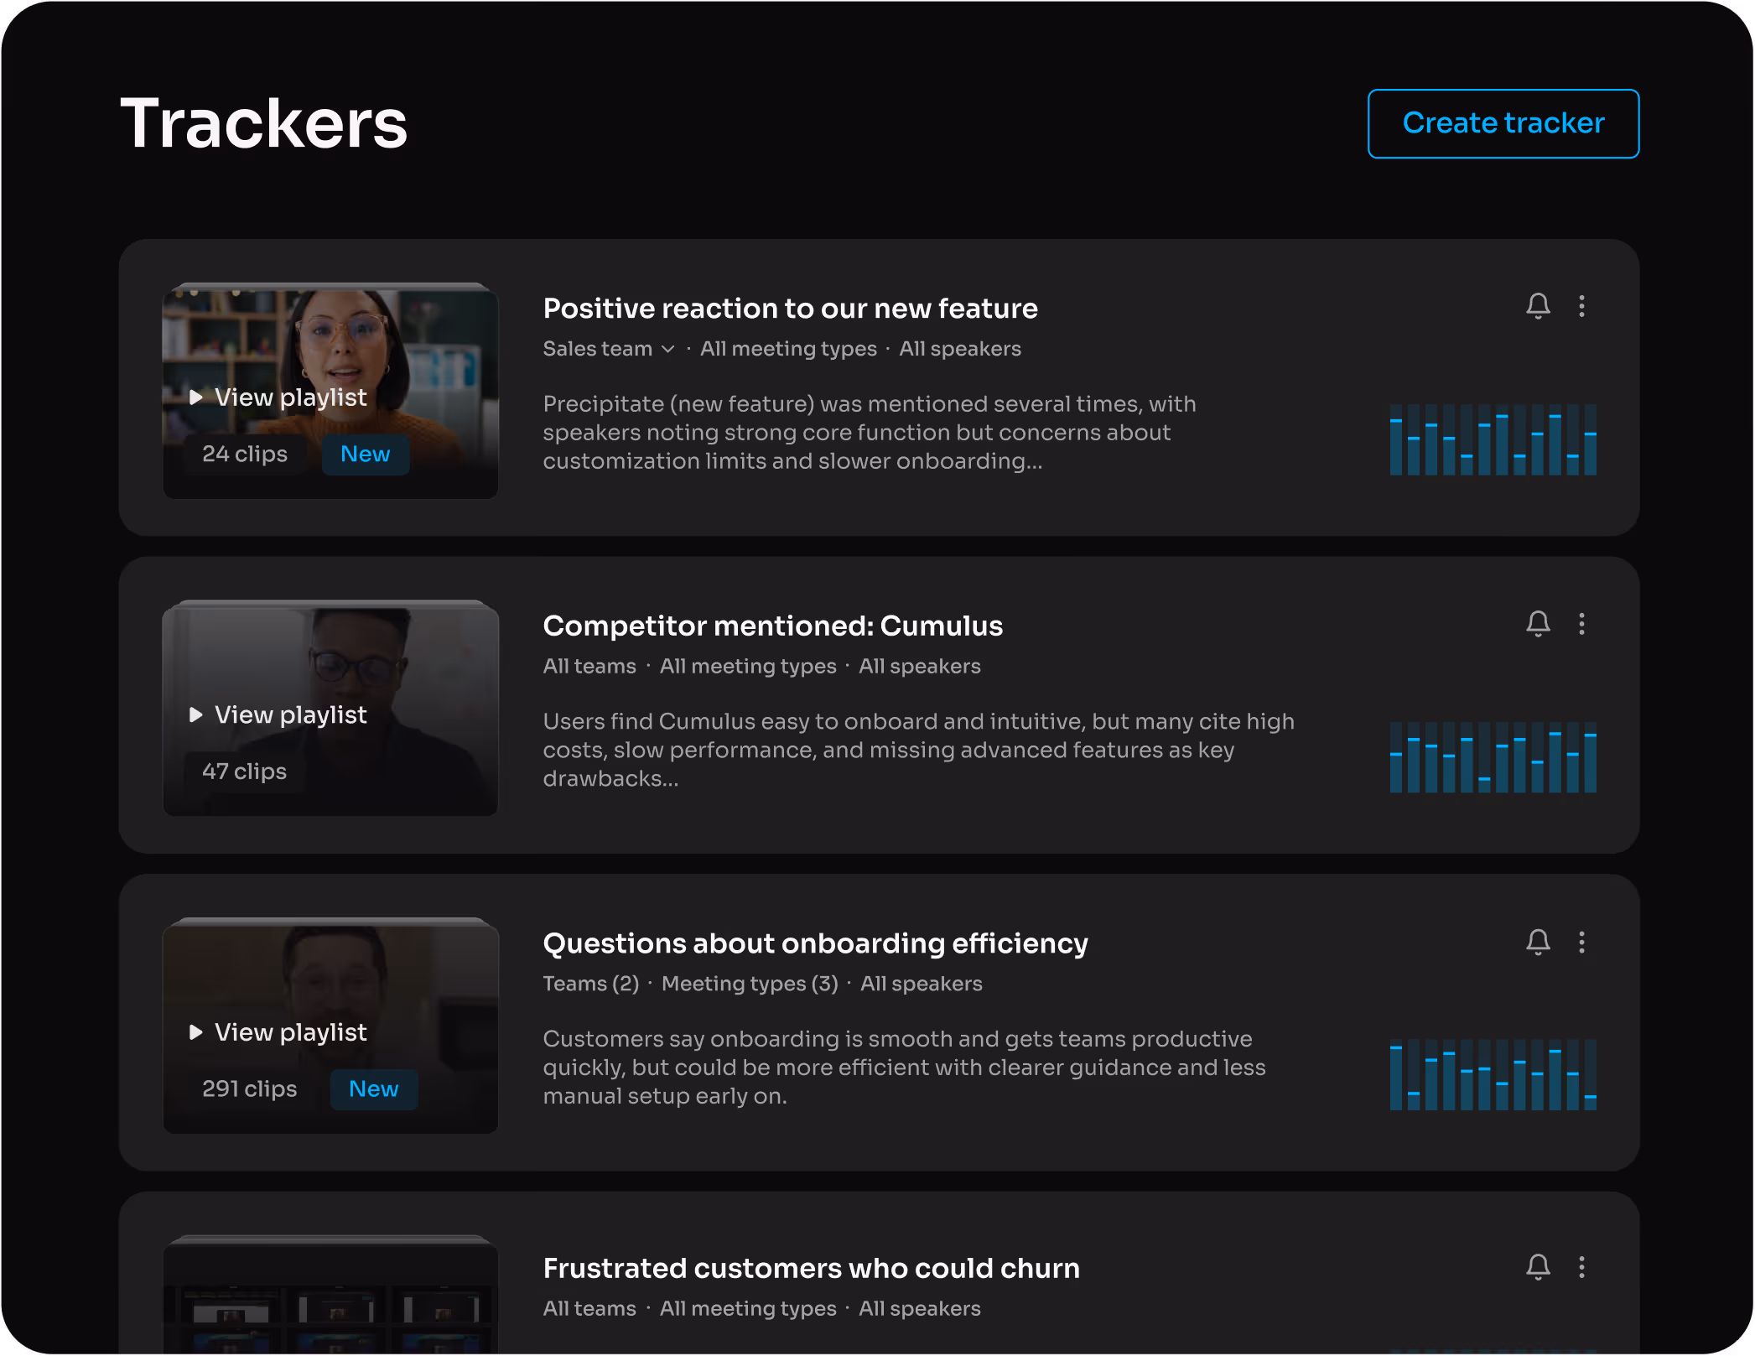Play the 24 clips playlist

[279, 397]
